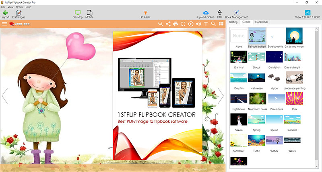Toggle the sound speaker icon
Screen dimensions: 322x172
coord(198,24)
